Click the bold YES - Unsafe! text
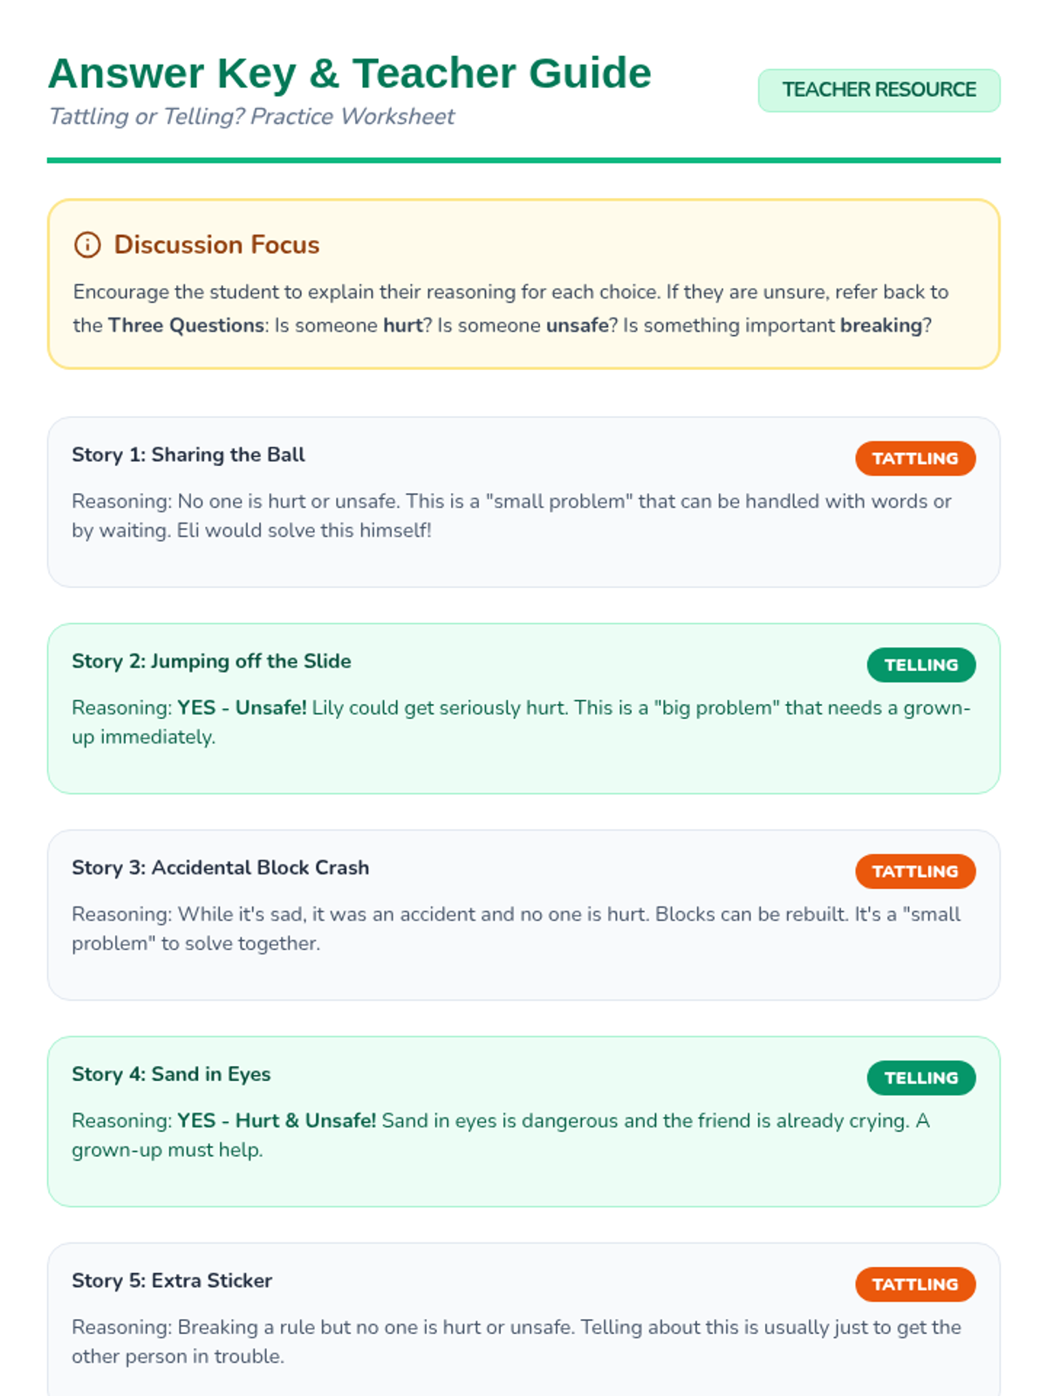 pos(242,708)
